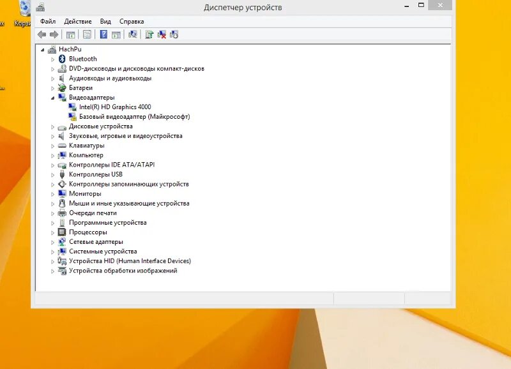Click the Мыши и иные указывающие устройства icon
Image resolution: width=511 pixels, height=369 pixels.
(x=62, y=203)
